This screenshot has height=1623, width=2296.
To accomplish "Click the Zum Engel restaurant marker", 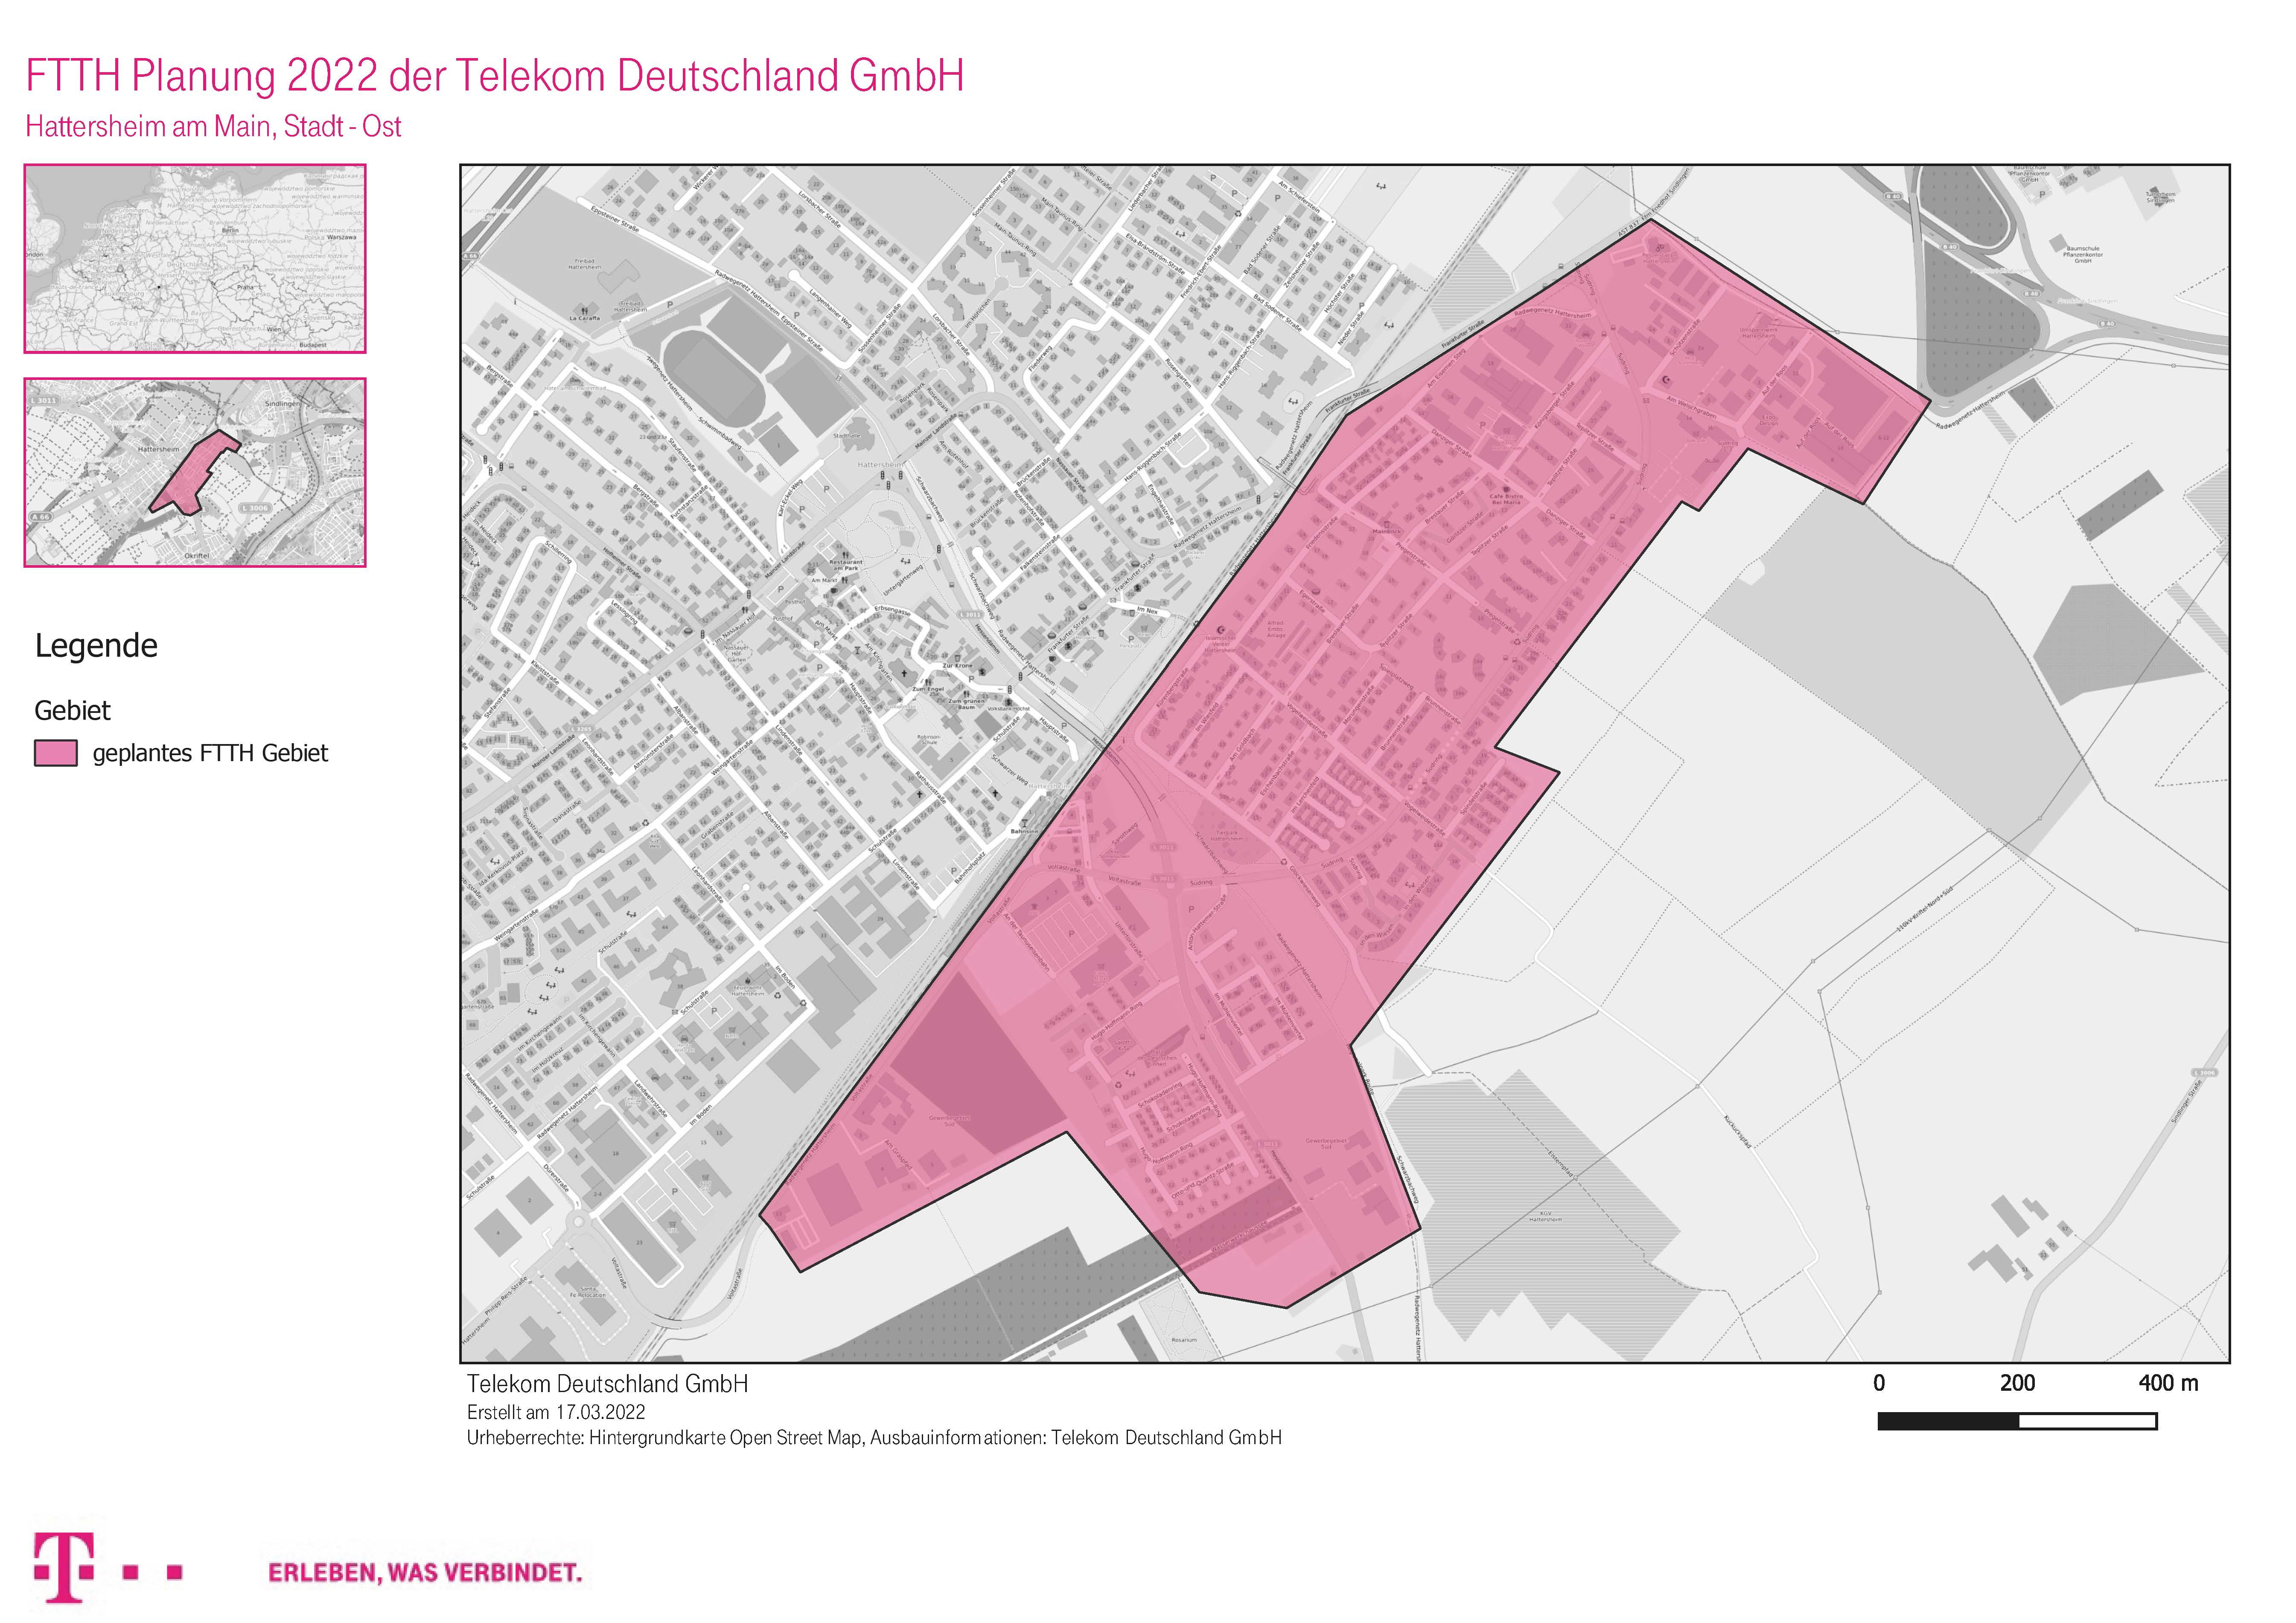I will click(x=928, y=682).
